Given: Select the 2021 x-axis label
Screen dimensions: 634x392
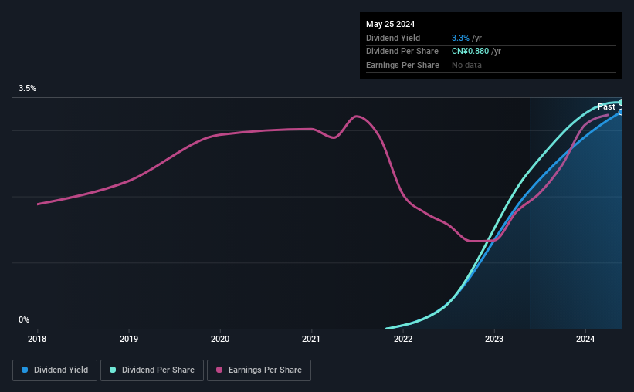Looking at the screenshot, I should click(x=311, y=339).
